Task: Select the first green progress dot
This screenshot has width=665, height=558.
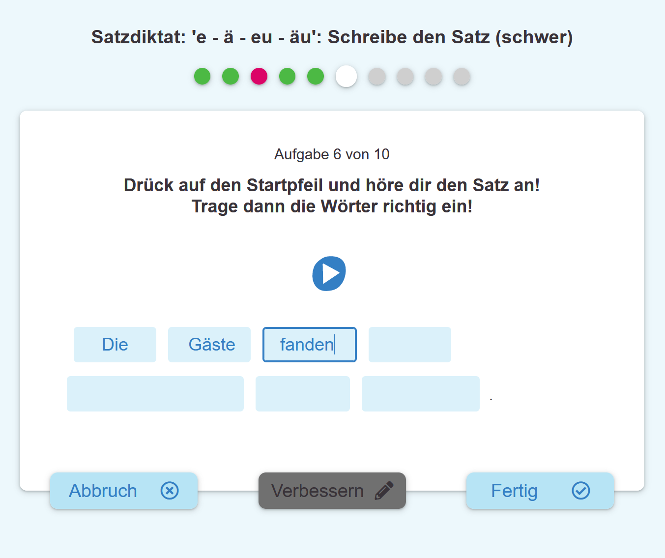Action: (202, 76)
